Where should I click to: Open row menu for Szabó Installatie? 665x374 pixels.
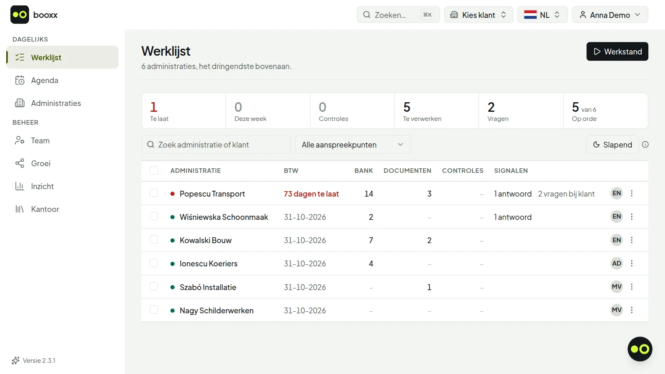[632, 287]
